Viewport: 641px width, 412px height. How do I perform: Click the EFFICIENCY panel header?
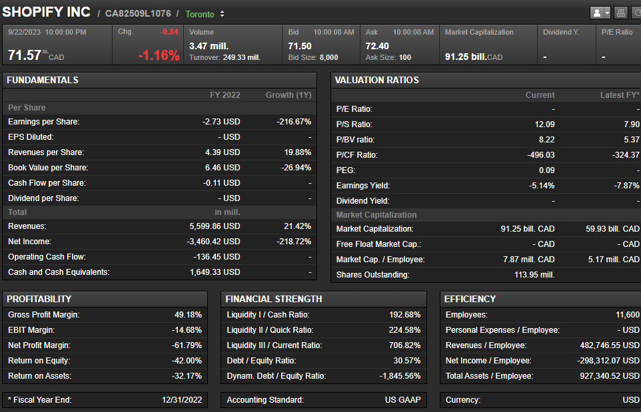coord(540,299)
